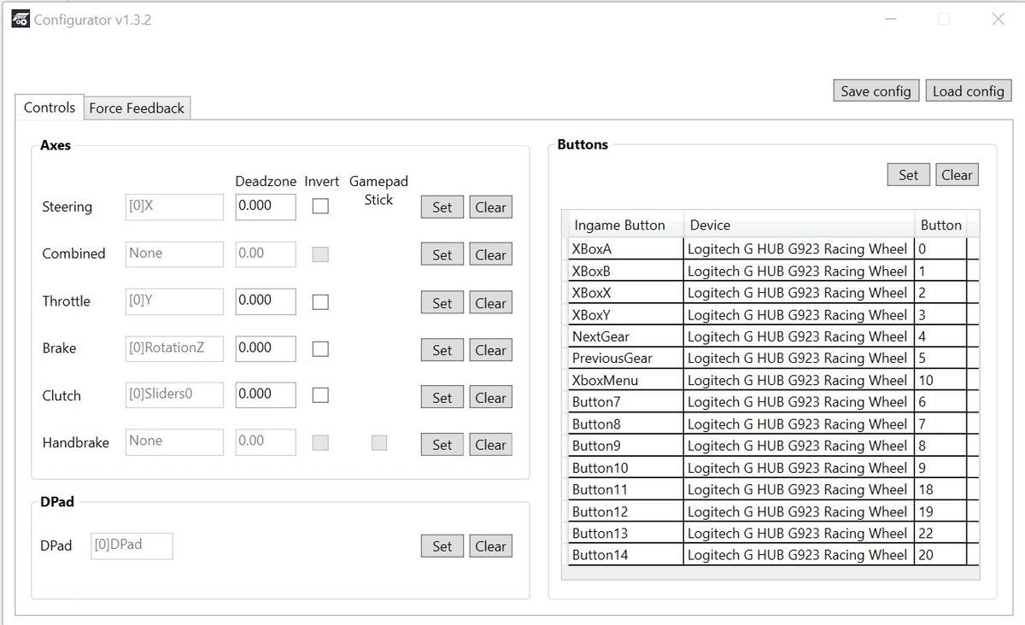Enable Invert for the Throttle axis
The height and width of the screenshot is (625, 1025).
pyautogui.click(x=320, y=301)
